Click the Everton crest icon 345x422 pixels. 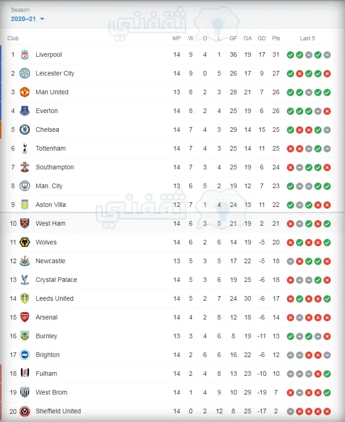[x=25, y=111]
